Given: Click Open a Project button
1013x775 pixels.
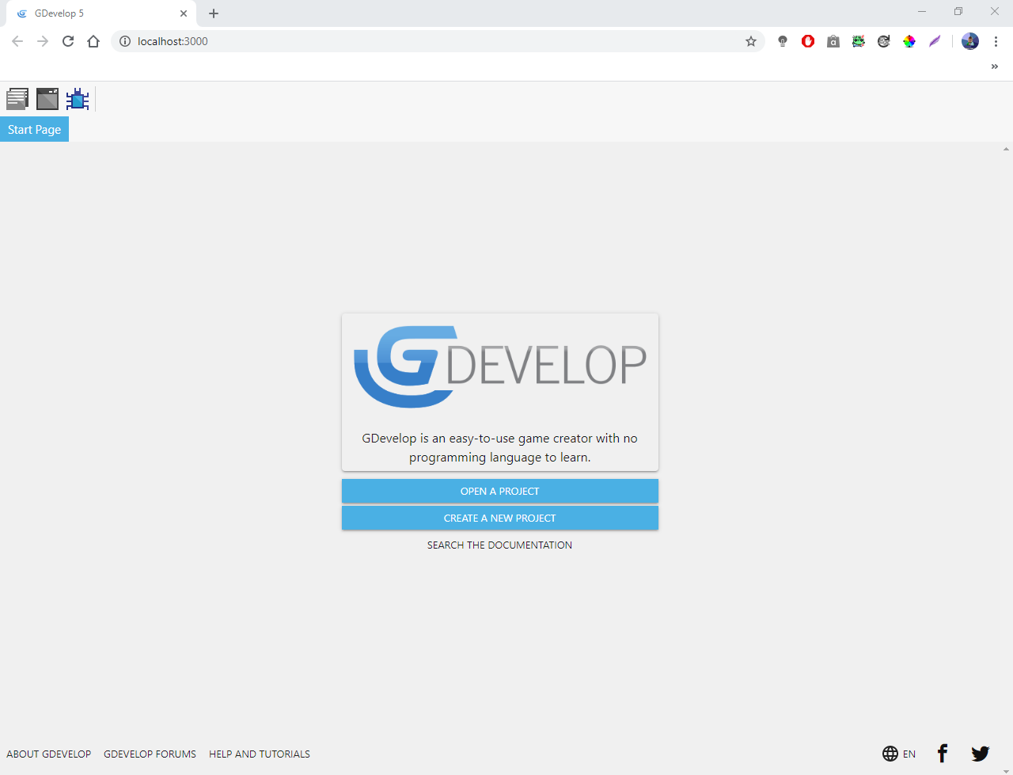Looking at the screenshot, I should [499, 491].
